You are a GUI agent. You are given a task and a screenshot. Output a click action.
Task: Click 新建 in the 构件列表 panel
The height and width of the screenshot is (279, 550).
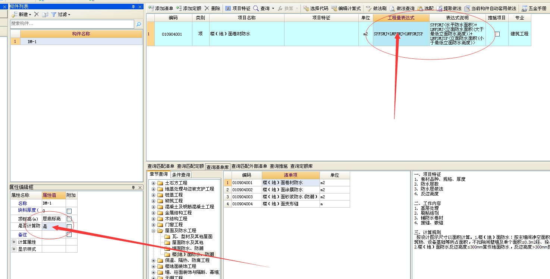(19, 14)
